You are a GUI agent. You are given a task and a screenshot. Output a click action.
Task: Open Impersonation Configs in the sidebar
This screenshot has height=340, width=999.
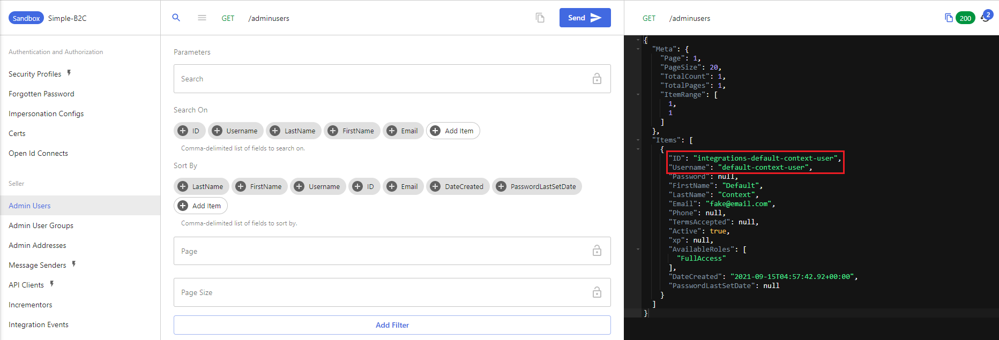(x=46, y=114)
